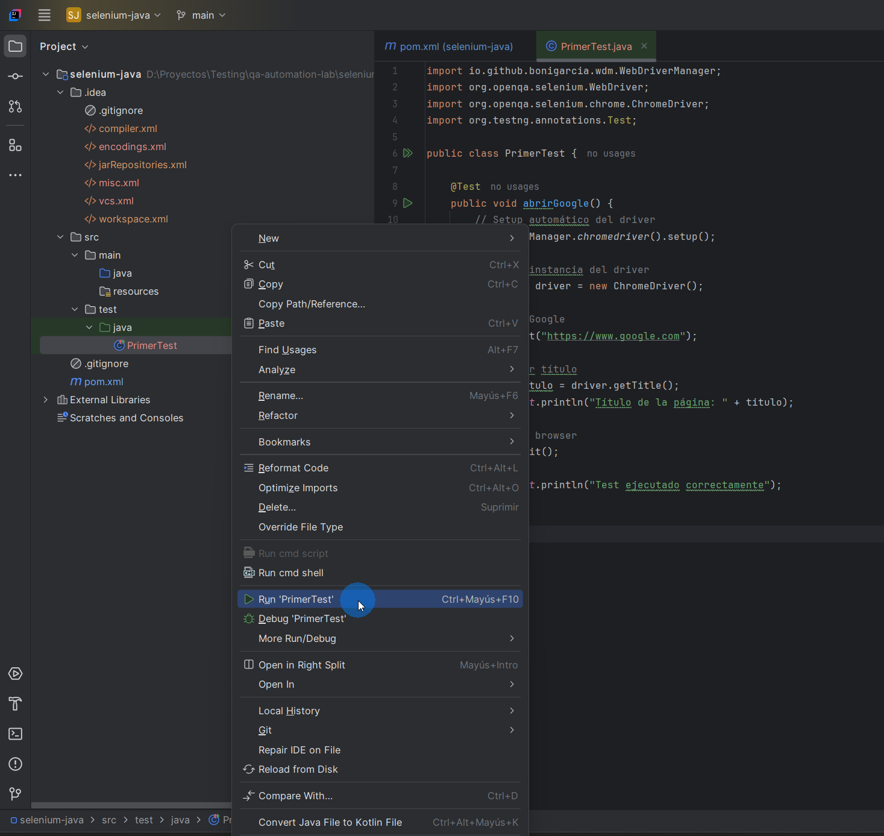Expand the External Libraries node
The width and height of the screenshot is (884, 836).
(45, 399)
